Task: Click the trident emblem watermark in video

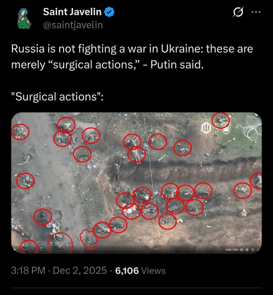Action: click(206, 128)
